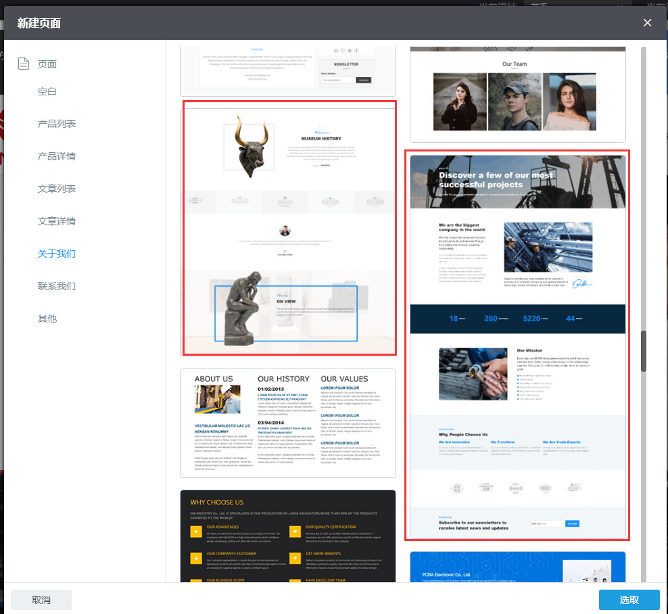Click the page document icon in sidebar

pos(24,64)
